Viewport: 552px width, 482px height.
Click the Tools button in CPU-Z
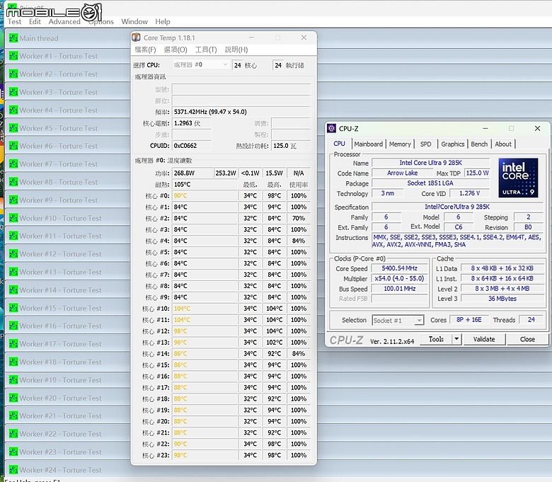coord(436,339)
